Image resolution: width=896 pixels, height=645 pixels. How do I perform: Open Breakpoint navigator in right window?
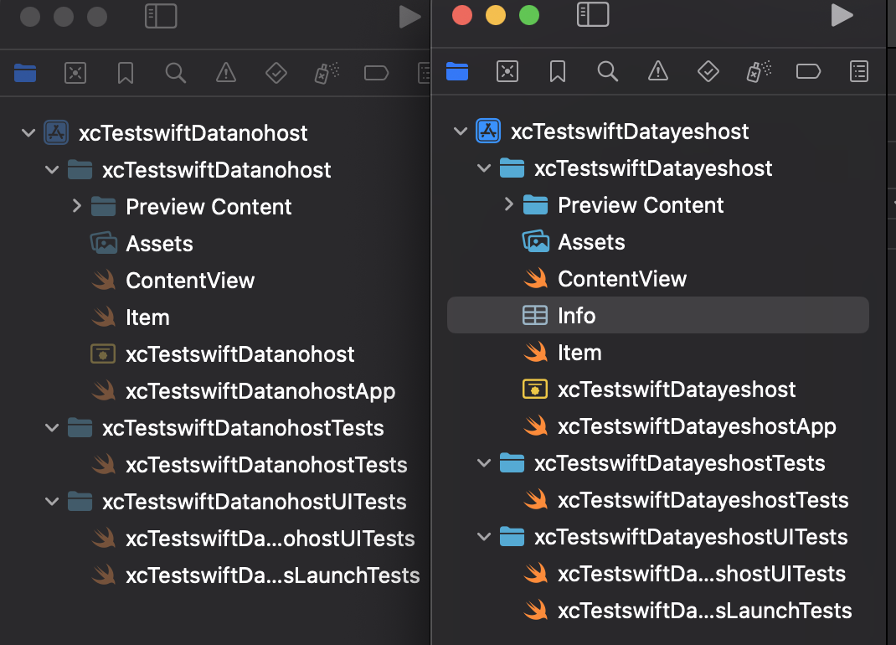(808, 71)
